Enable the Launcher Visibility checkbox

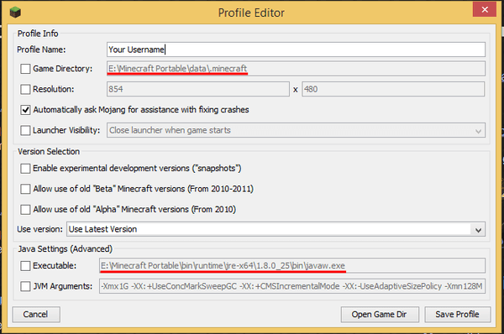[25, 130]
